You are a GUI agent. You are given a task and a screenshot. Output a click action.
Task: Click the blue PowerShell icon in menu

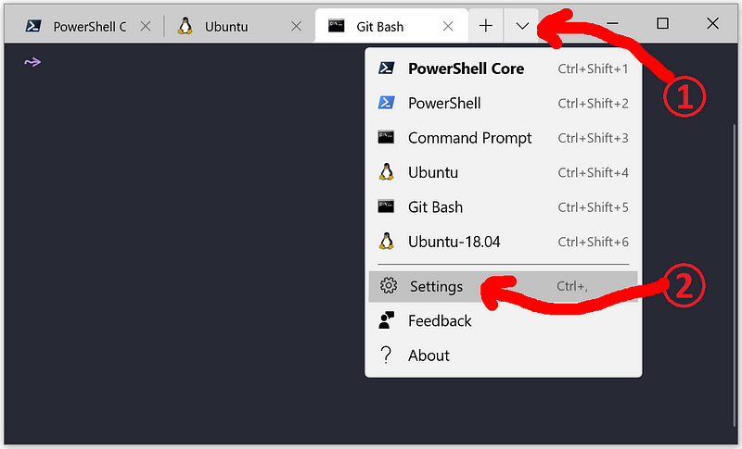coord(386,103)
